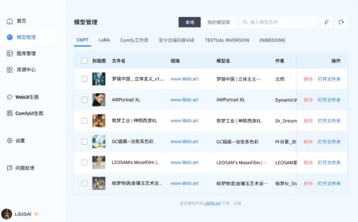Click the 筑梦工业 cover thumbnail
Viewport: 358px width, 222px height.
click(x=99, y=121)
